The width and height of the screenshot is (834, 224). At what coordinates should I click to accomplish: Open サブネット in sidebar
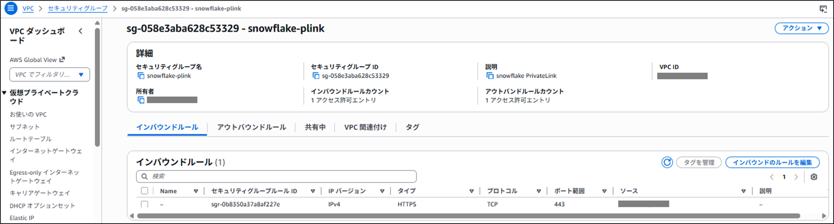[25, 127]
